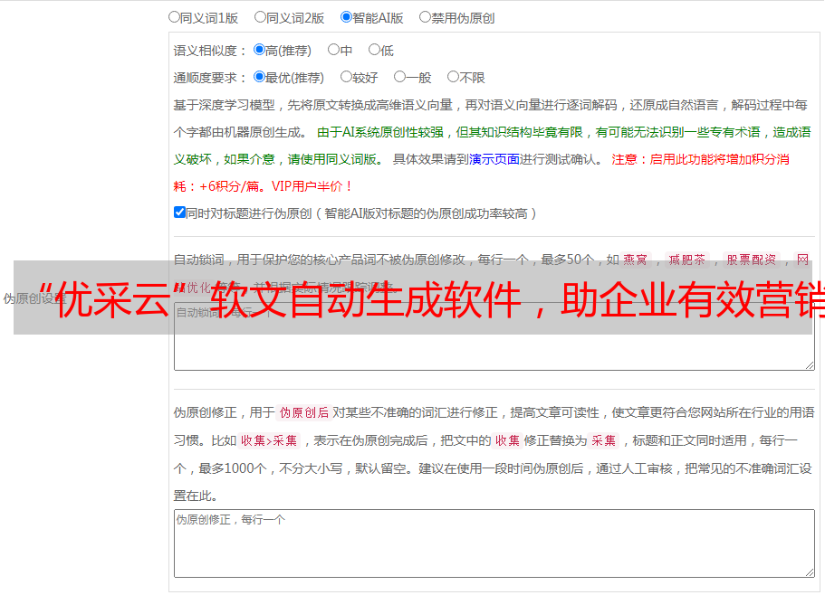Select the 同义词1版 radio option
825x595 pixels.
pyautogui.click(x=174, y=17)
